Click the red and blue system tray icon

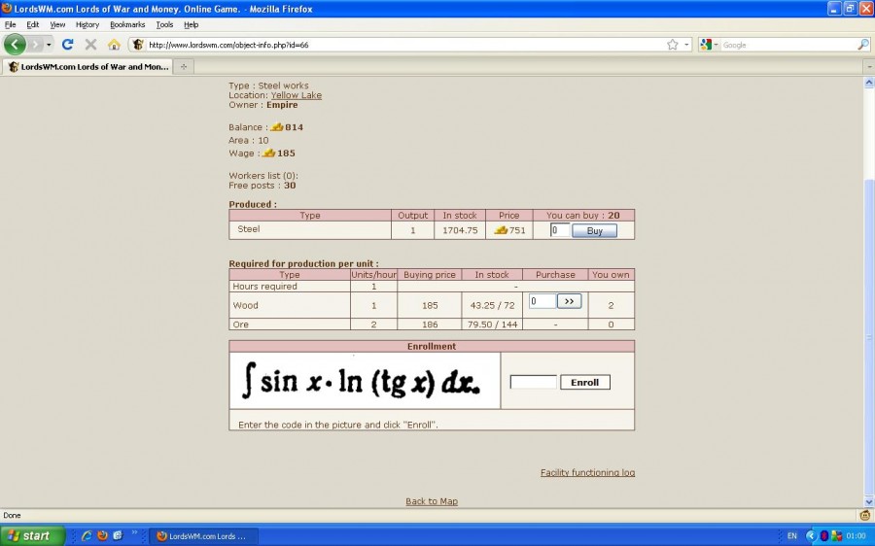[x=824, y=535]
